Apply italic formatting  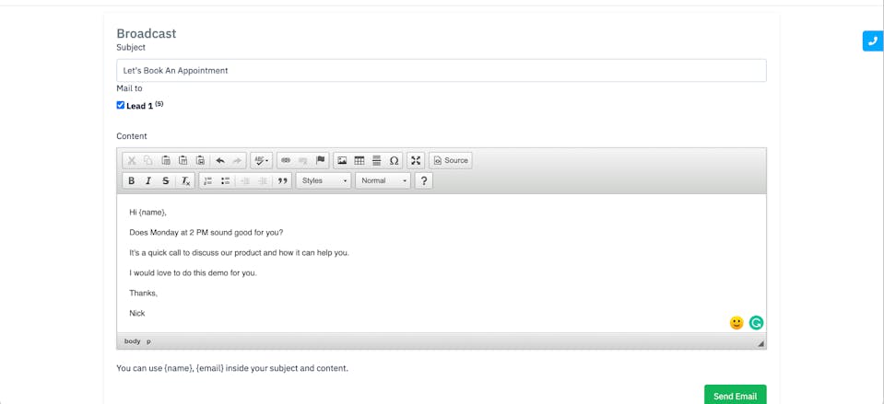[148, 181]
